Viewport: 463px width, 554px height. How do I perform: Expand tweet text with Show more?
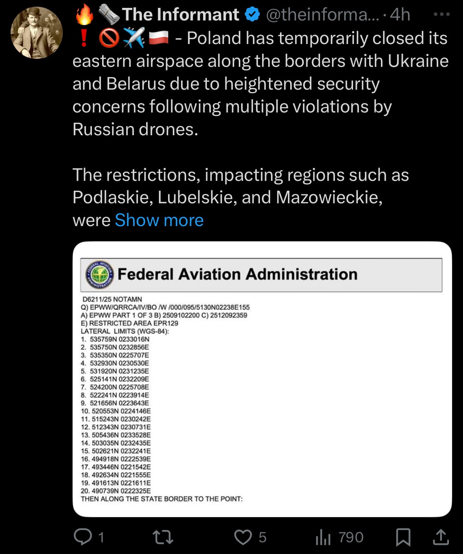click(x=159, y=220)
